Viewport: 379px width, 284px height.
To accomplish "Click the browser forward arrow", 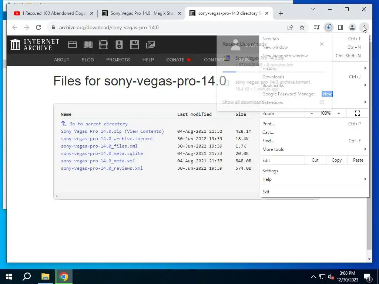I will click(x=27, y=27).
